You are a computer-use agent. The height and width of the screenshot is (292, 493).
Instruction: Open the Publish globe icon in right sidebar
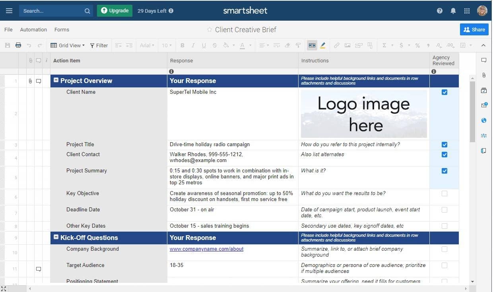point(484,120)
